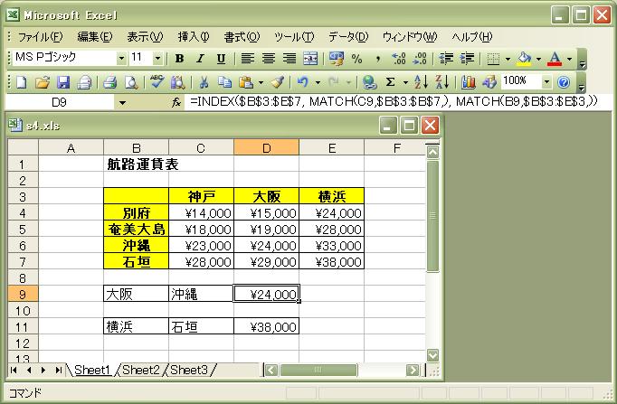The image size is (617, 404).
Task: Open the zoom percentage dropdown
Action: pos(546,82)
